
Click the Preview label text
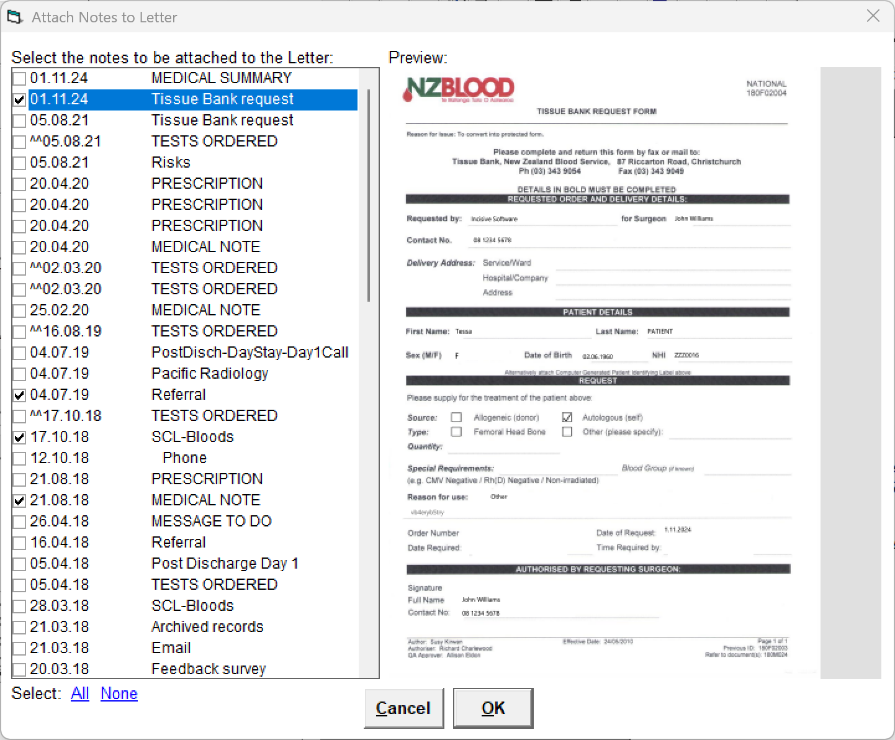pyautogui.click(x=418, y=58)
